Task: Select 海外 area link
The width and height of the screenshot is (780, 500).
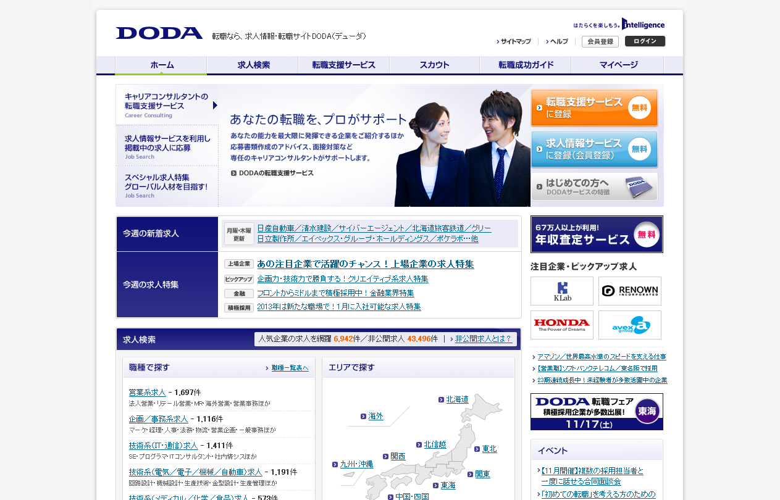Action: click(376, 417)
